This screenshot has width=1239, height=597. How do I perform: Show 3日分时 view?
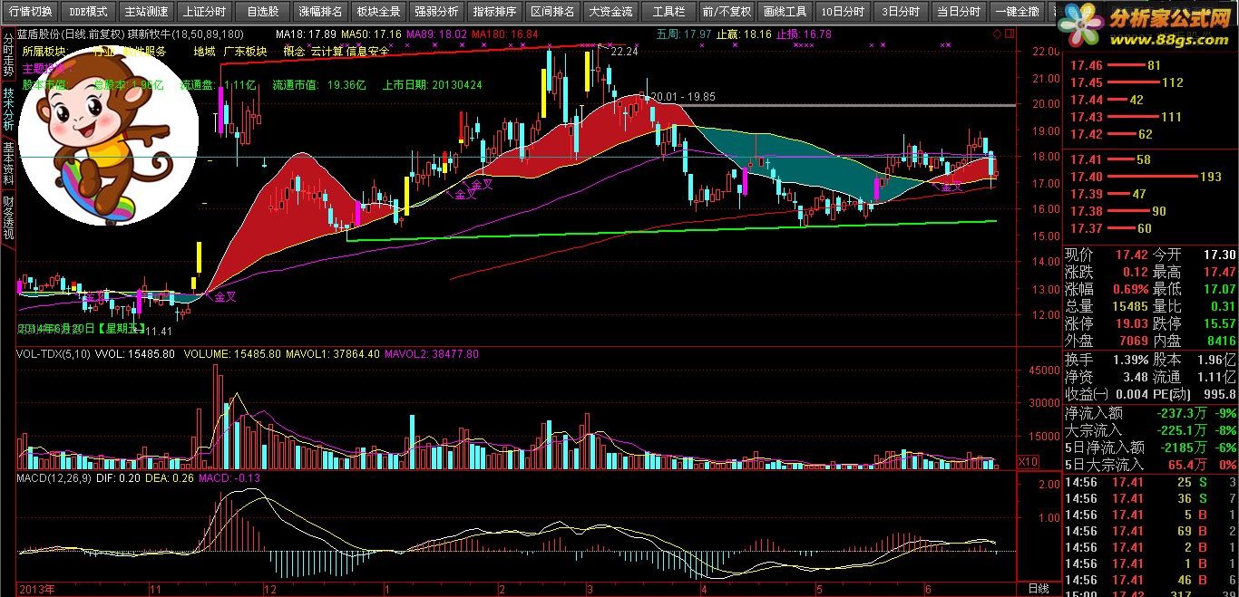pos(901,12)
